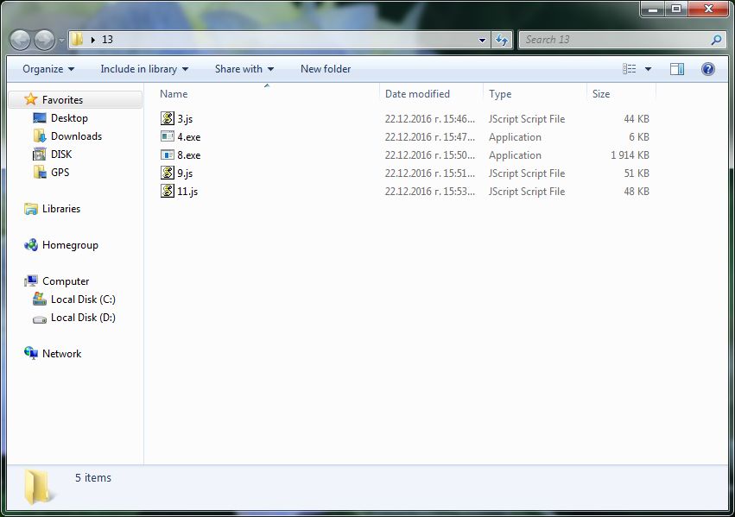735x517 pixels.
Task: Select the file name 8.exe
Action: (x=189, y=155)
